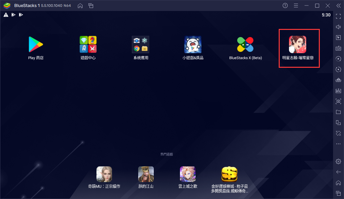Open the 金好運娛樂城 game

click(x=229, y=174)
